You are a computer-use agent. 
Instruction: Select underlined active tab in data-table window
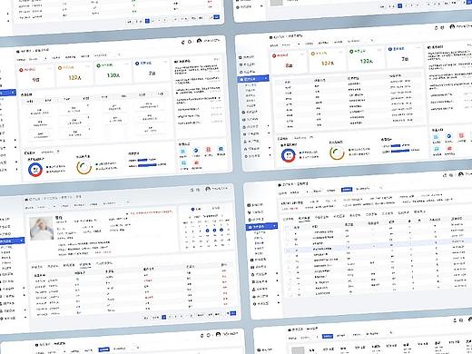click(x=304, y=219)
